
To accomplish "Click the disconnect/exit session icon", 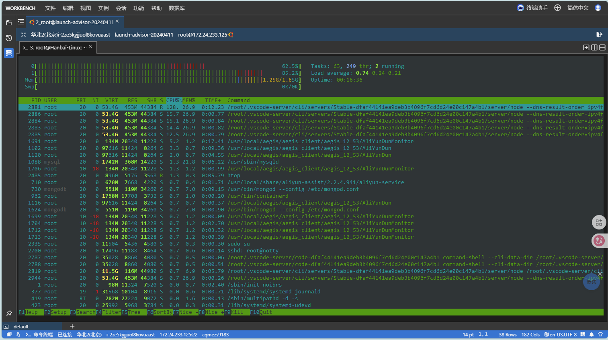I will 599,35.
